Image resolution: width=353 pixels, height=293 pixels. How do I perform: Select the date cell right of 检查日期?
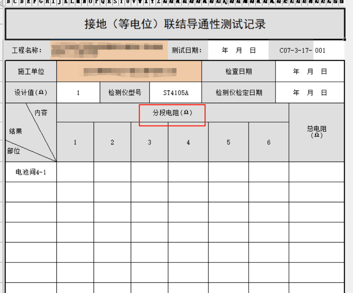pyautogui.click(x=310, y=72)
